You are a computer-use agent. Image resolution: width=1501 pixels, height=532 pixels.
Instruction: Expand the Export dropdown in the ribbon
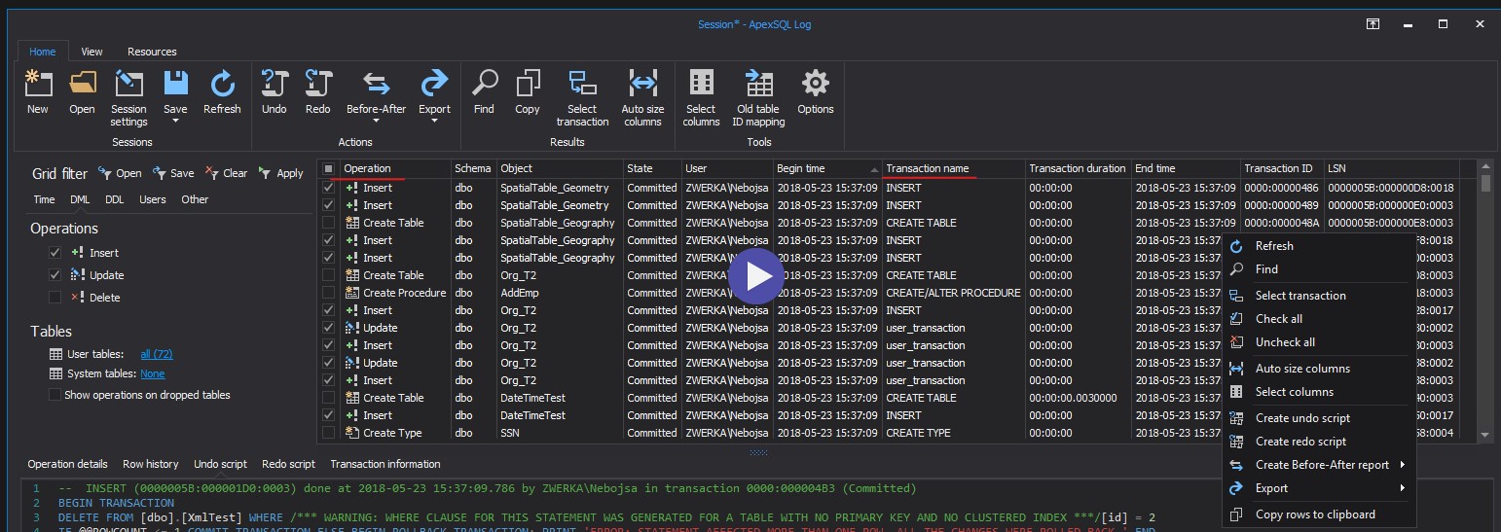434,121
